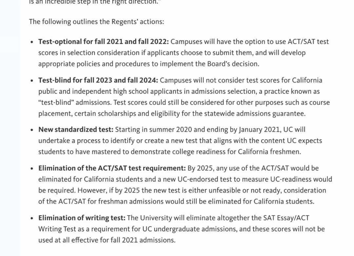The image size is (354, 256).
Task: Click "Elimination of the ACT/SAT test requirement:" heading
Action: [112, 168]
